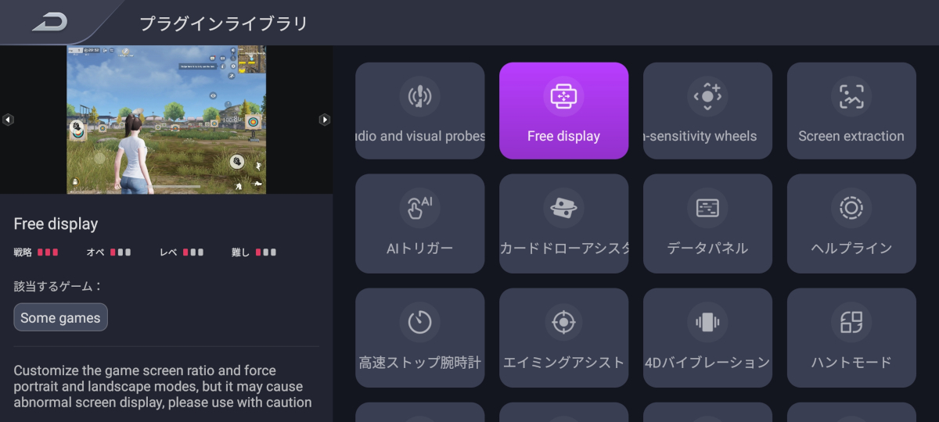The width and height of the screenshot is (939, 422).
Task: Click the プラグインライブラリ title
Action: 224,23
